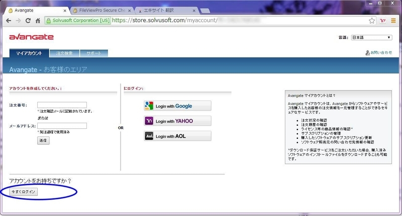Screen dimensions: 402x216
Task: Click the 今すぐログイン button
Action: [x=24, y=192]
